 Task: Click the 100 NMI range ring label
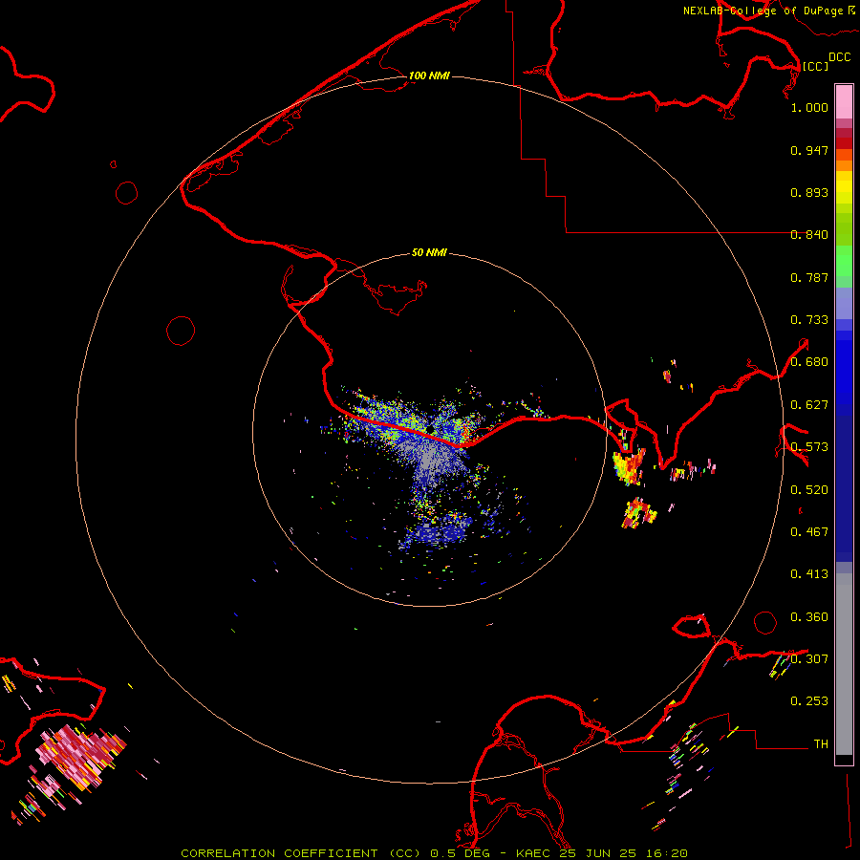click(x=429, y=75)
